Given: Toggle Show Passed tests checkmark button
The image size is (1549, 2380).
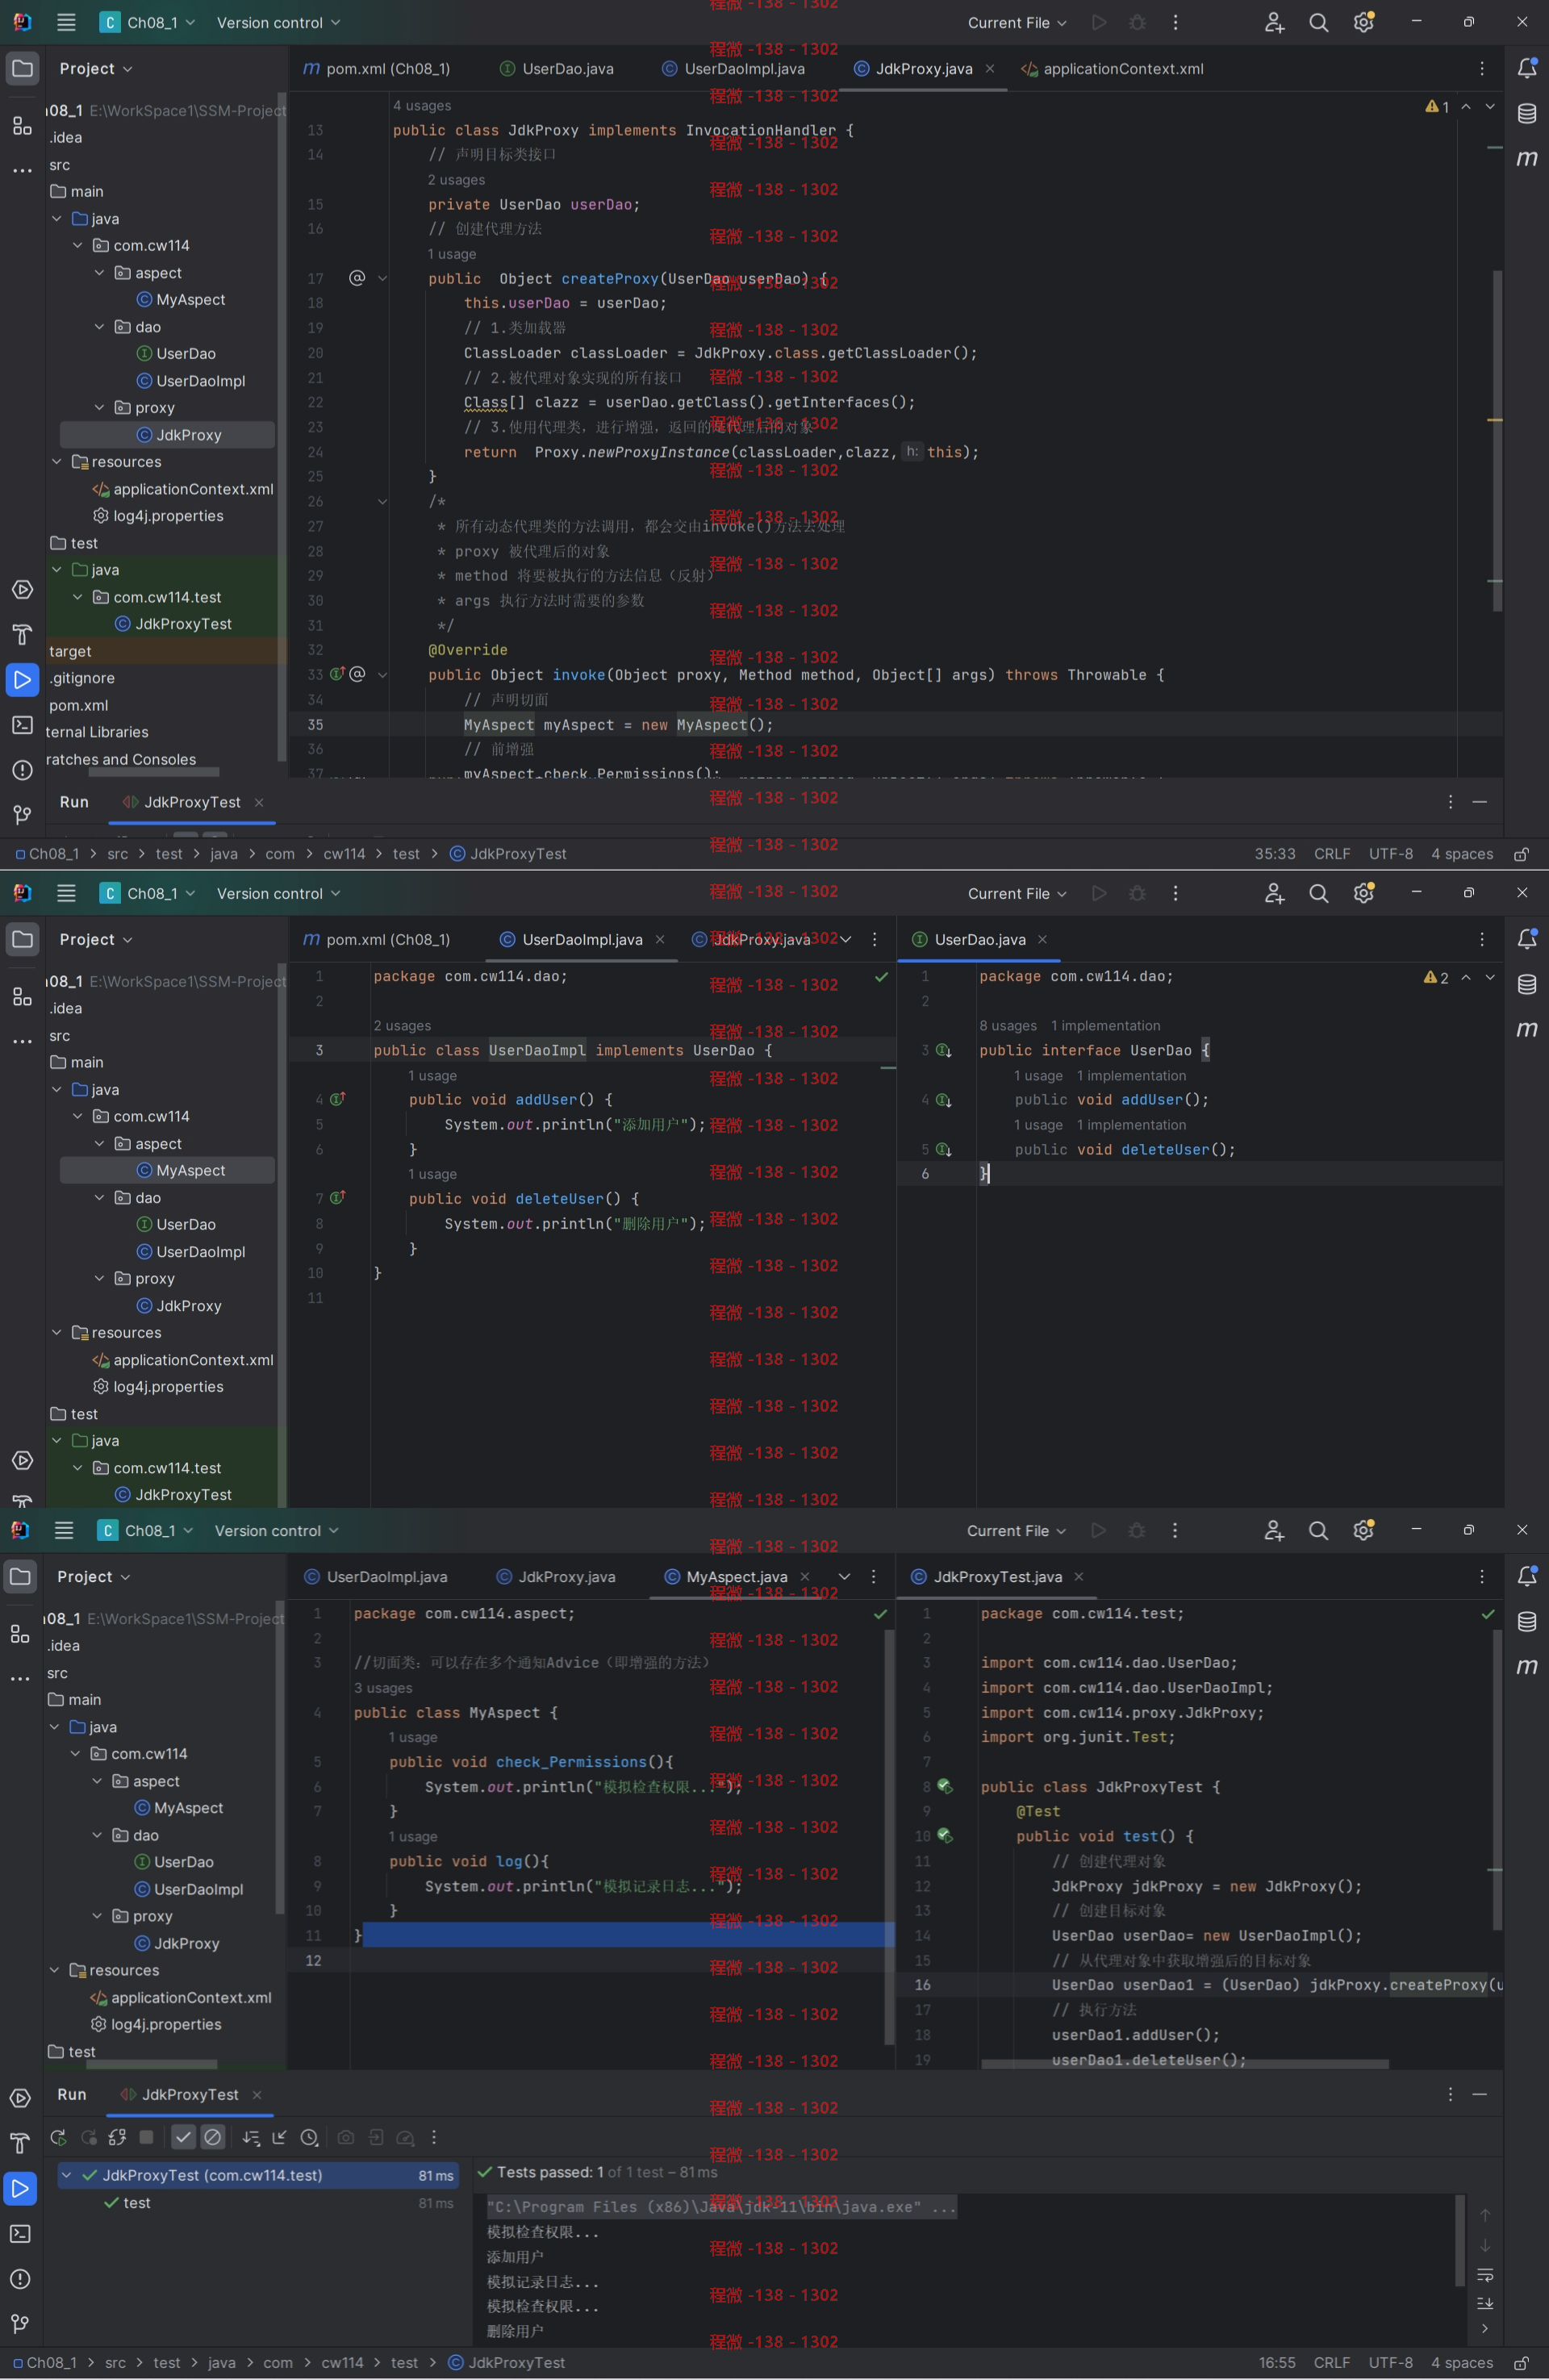Looking at the screenshot, I should tap(183, 2137).
